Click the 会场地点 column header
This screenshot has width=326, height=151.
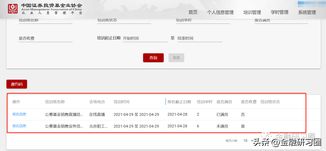point(97,102)
